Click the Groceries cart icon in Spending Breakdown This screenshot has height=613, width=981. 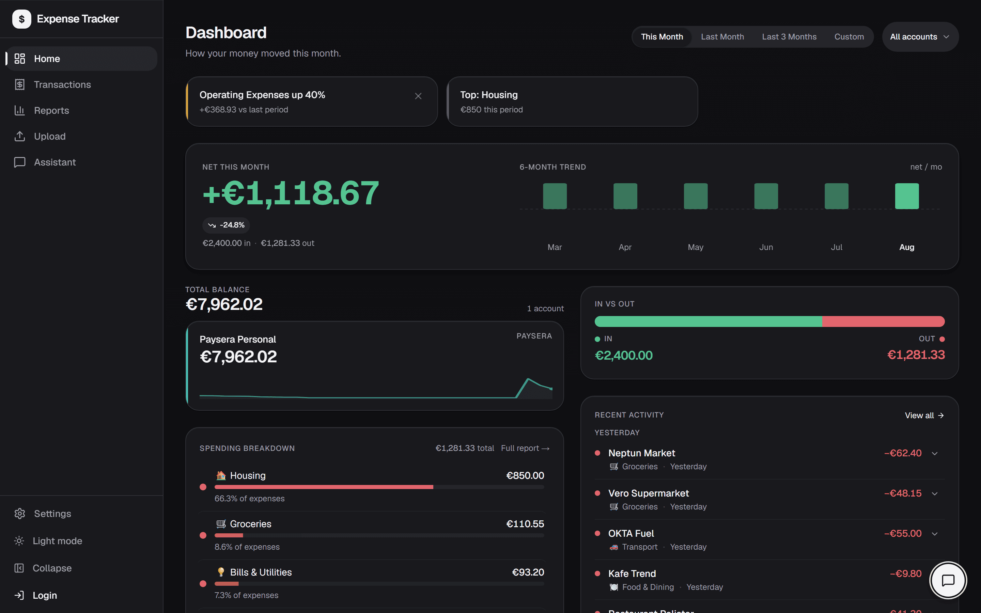click(x=221, y=524)
